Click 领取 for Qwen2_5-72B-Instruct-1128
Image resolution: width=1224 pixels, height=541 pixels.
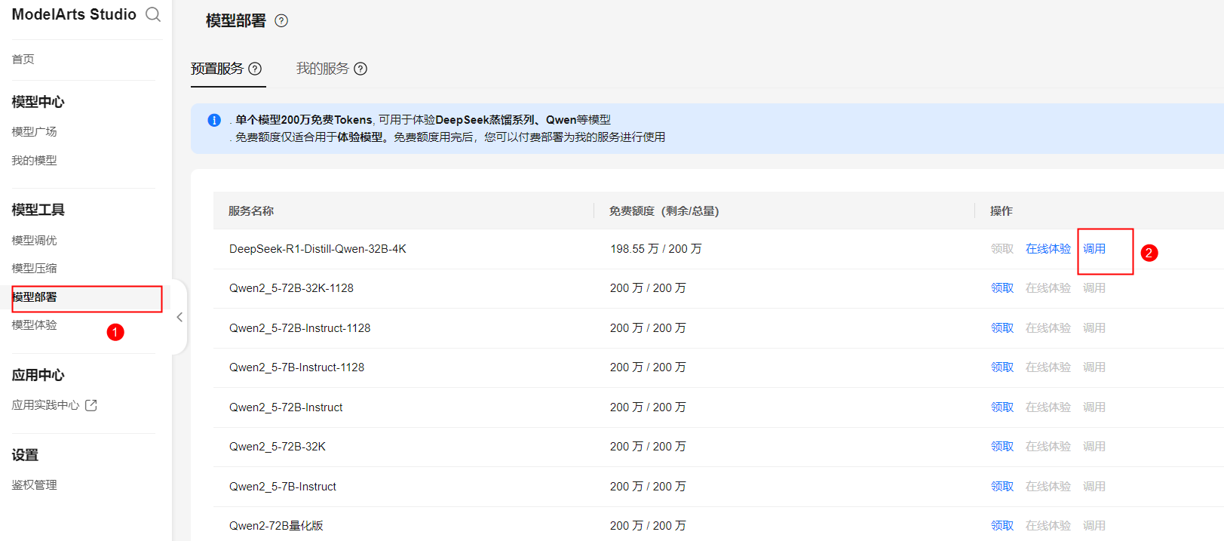[1002, 327]
